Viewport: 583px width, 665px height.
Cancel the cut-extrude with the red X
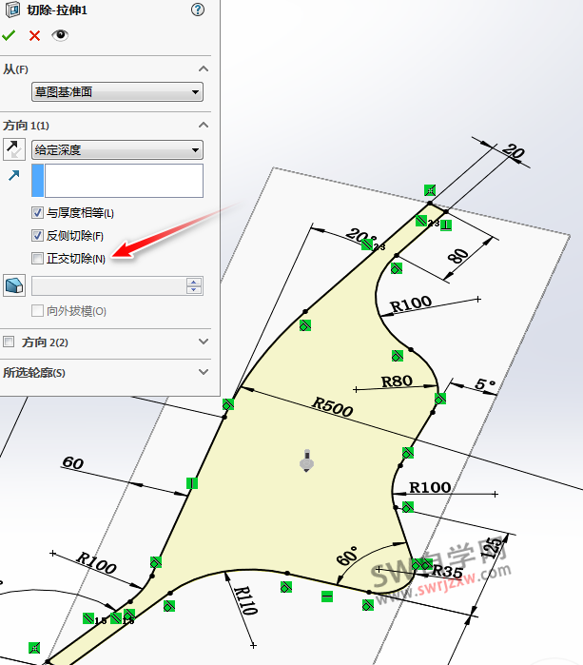pyautogui.click(x=34, y=35)
